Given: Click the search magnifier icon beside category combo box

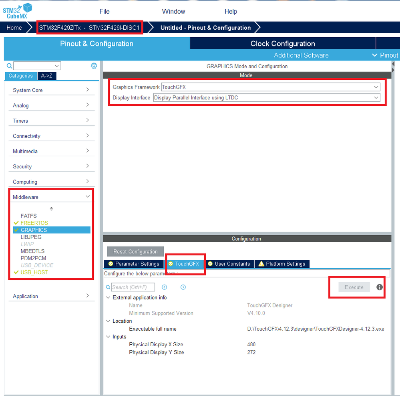Looking at the screenshot, I should 10,66.
